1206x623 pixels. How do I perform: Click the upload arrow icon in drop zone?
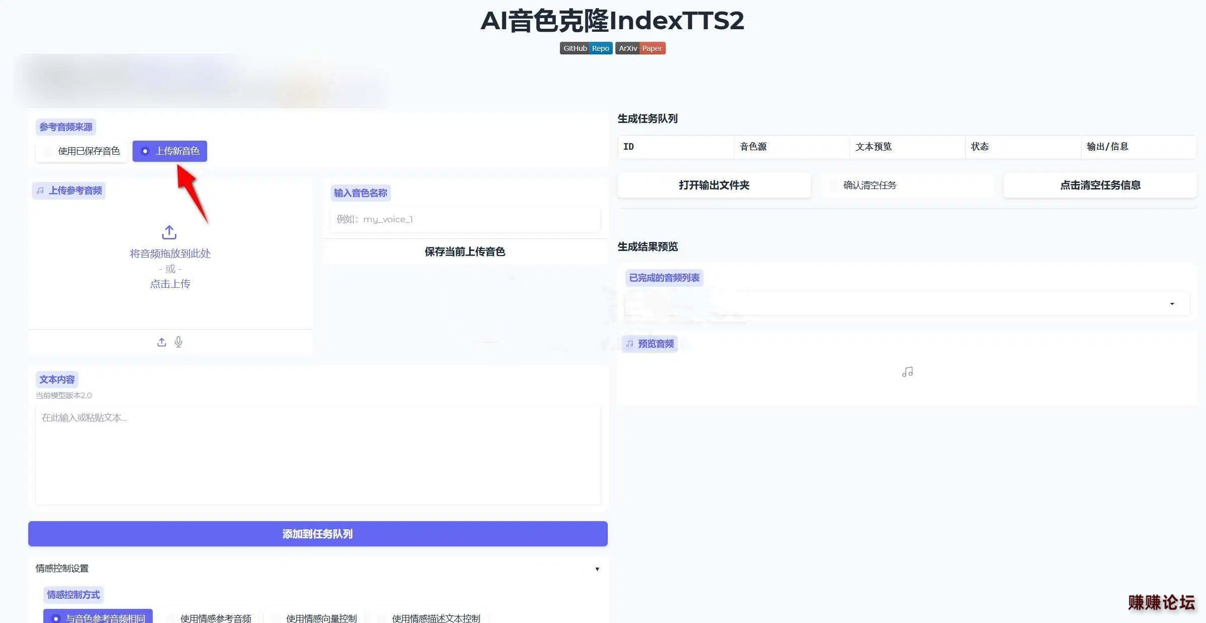pyautogui.click(x=169, y=232)
